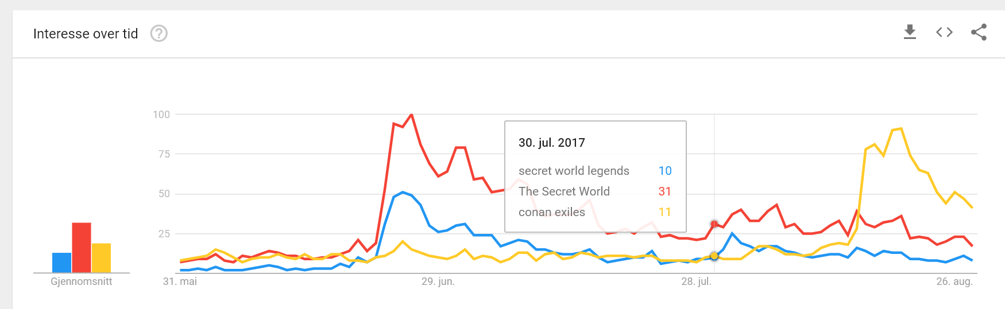Click the '28. jul.' axis label
This screenshot has height=309, width=1005.
[x=696, y=281]
